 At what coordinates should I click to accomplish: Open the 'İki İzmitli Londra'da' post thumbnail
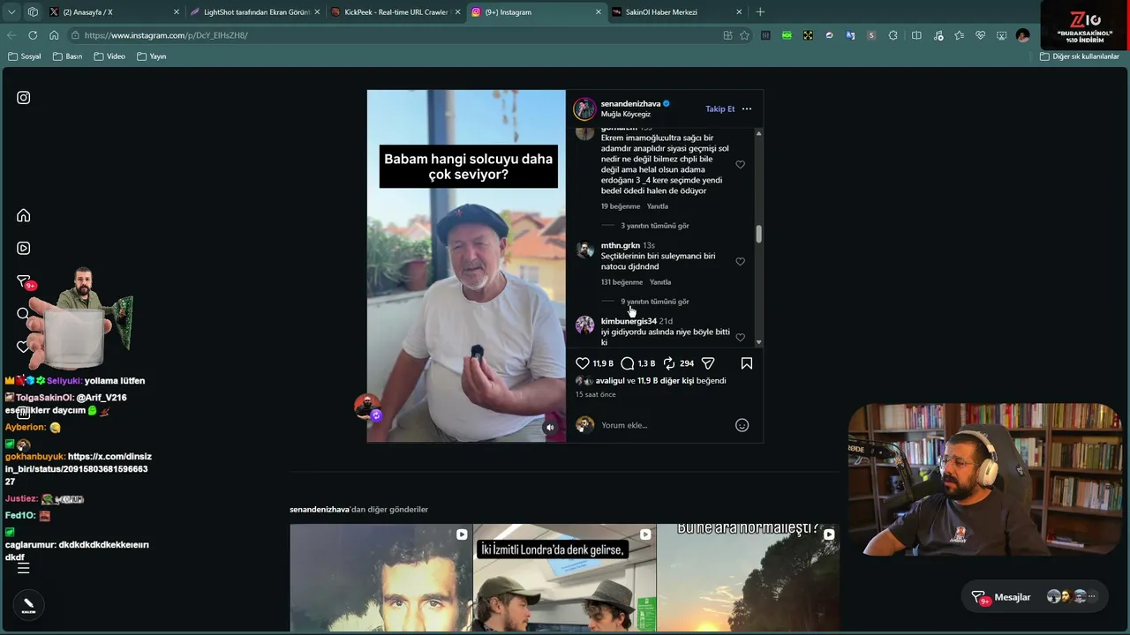(564, 578)
